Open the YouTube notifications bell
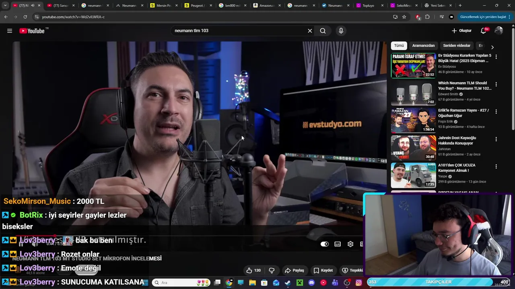The width and height of the screenshot is (515, 289). 484,31
